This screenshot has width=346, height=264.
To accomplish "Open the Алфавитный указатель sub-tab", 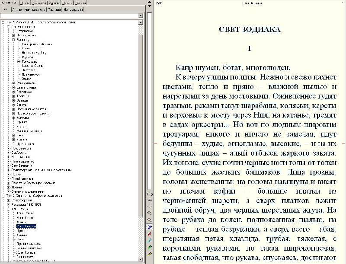I will 29,10.
